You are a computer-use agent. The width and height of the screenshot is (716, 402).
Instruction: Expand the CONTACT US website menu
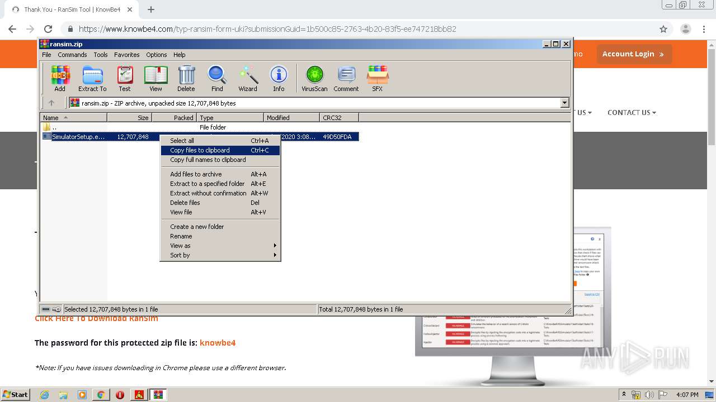click(632, 112)
